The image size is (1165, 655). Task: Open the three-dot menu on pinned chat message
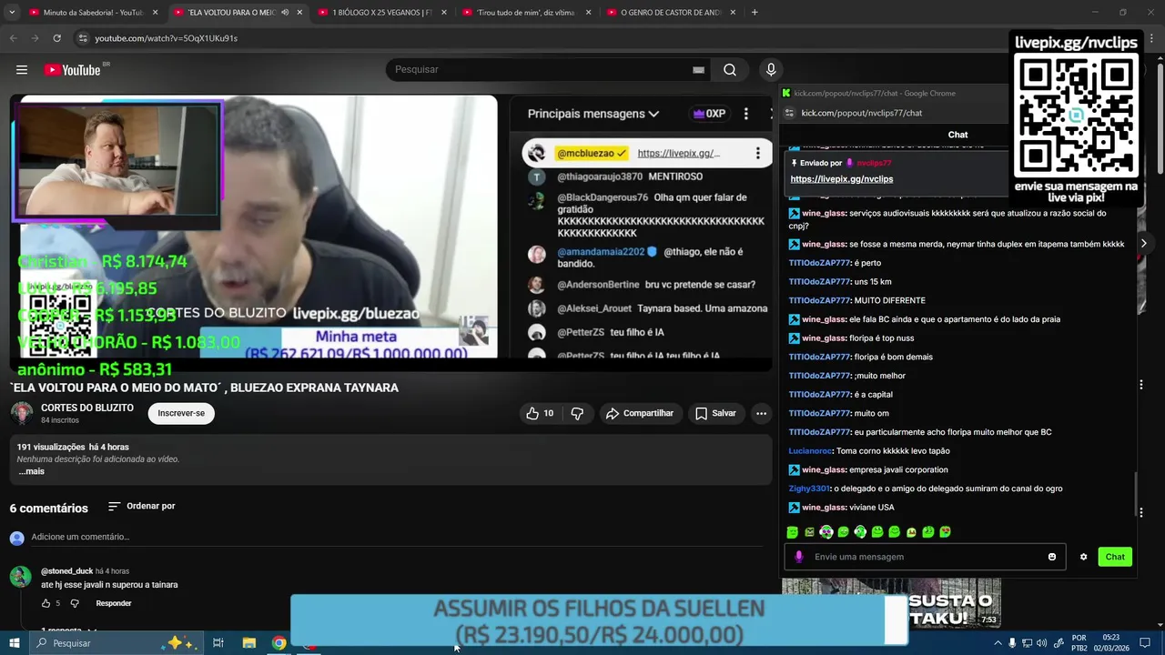[x=757, y=154]
